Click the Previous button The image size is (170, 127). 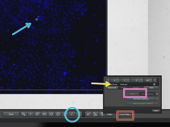point(136,88)
